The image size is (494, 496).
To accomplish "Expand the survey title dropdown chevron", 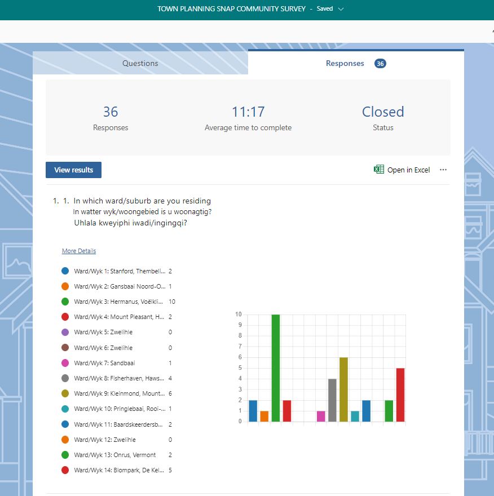I will (x=341, y=9).
